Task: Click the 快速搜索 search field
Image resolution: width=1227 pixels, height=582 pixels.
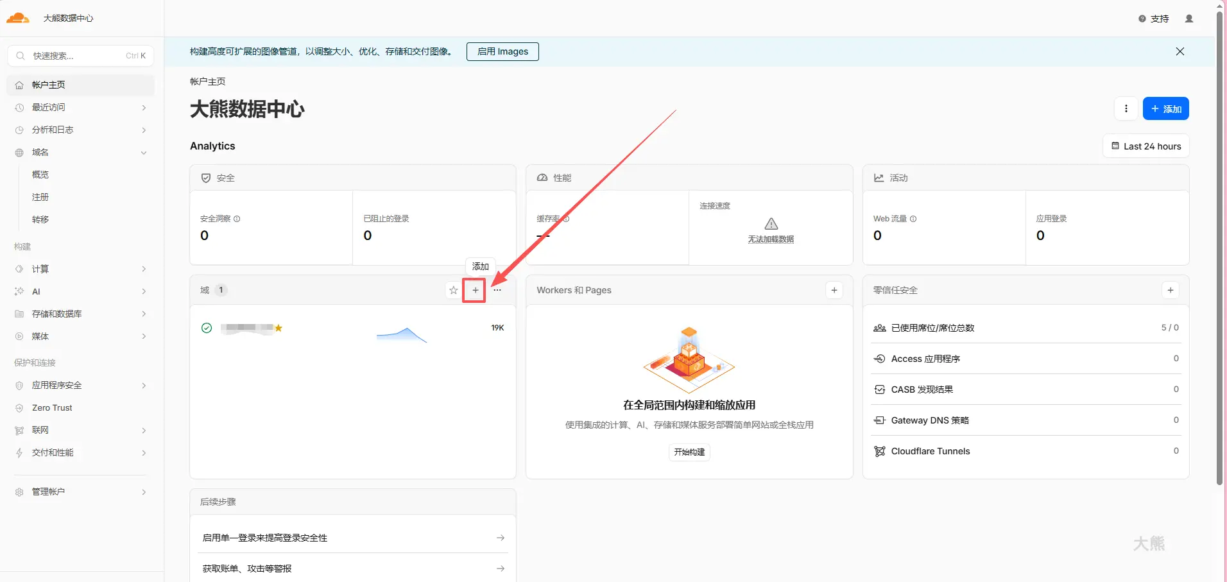Action: pyautogui.click(x=77, y=56)
